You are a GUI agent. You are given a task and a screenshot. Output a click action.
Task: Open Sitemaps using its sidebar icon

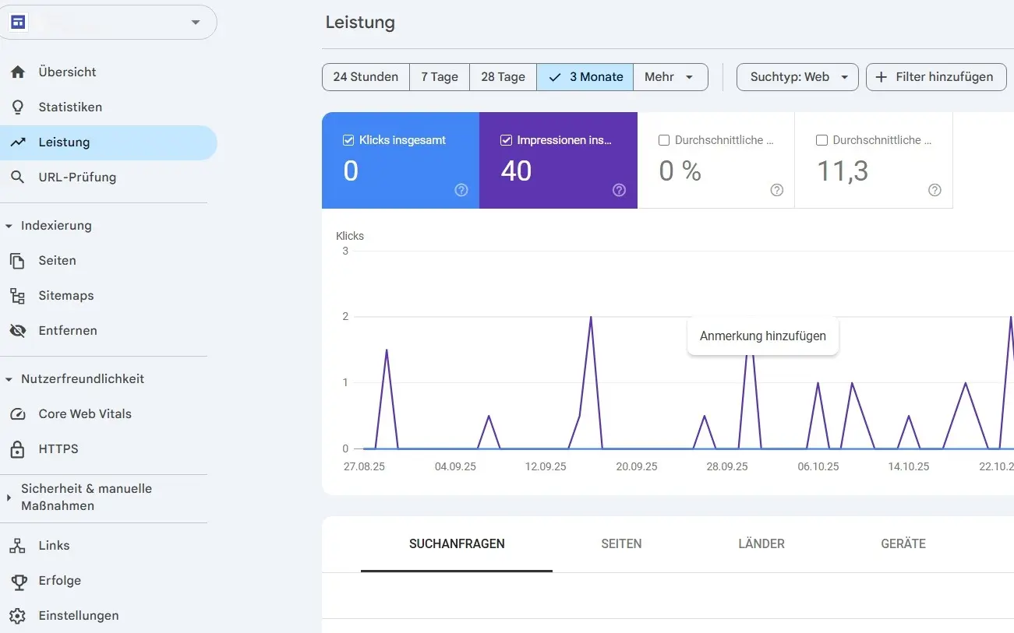click(x=18, y=296)
